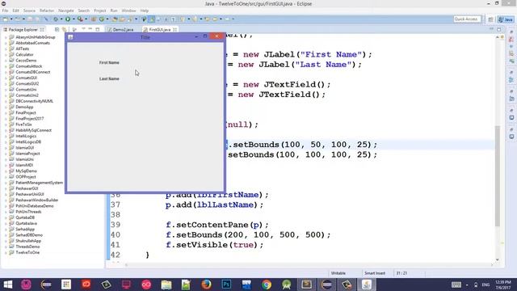This screenshot has width=517, height=291.
Task: Click the Smart Insert status bar entry
Action: pyautogui.click(x=375, y=273)
